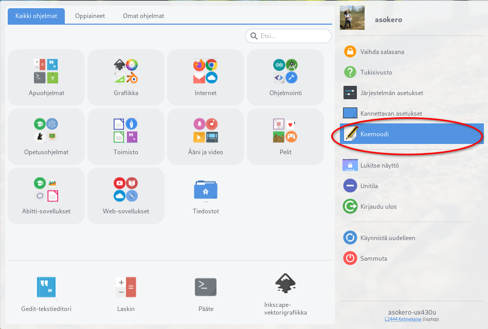Switch to the Kaikki ohjelmat tab
The height and width of the screenshot is (329, 488).
[x=36, y=16]
